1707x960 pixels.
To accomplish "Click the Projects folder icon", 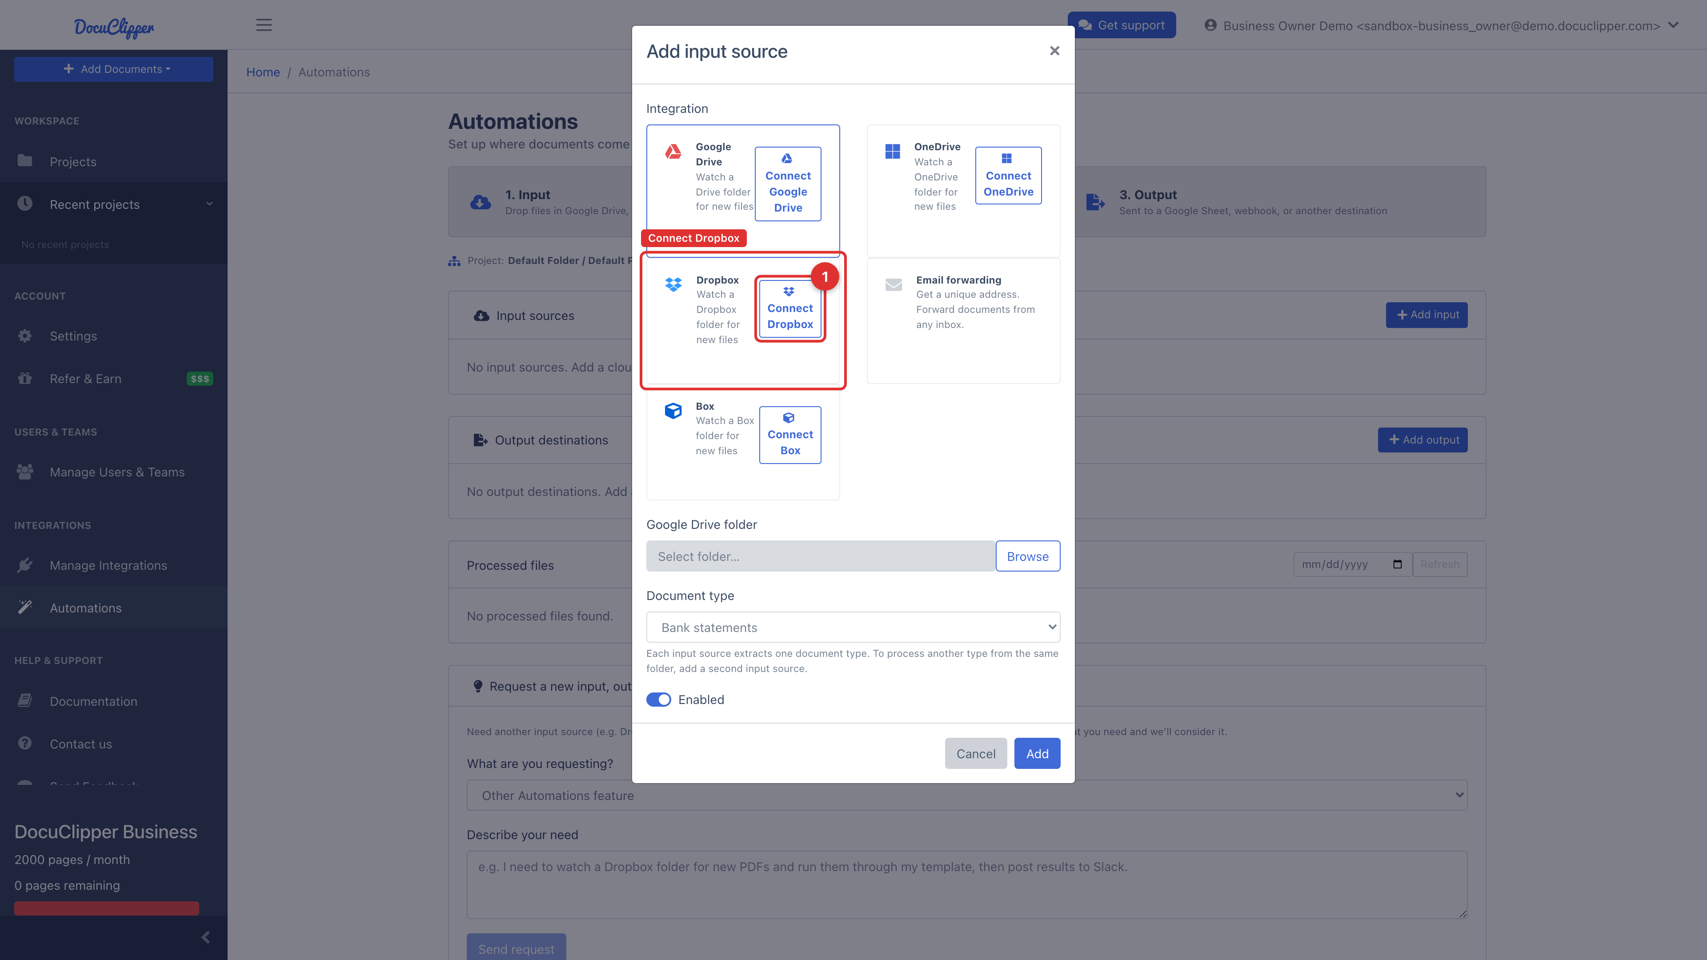I will [x=25, y=160].
